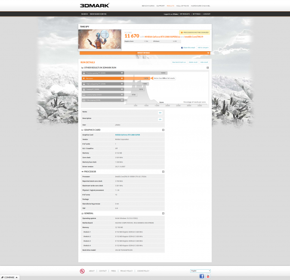Click the trophy icon on This score row

pyautogui.click(x=84, y=78)
